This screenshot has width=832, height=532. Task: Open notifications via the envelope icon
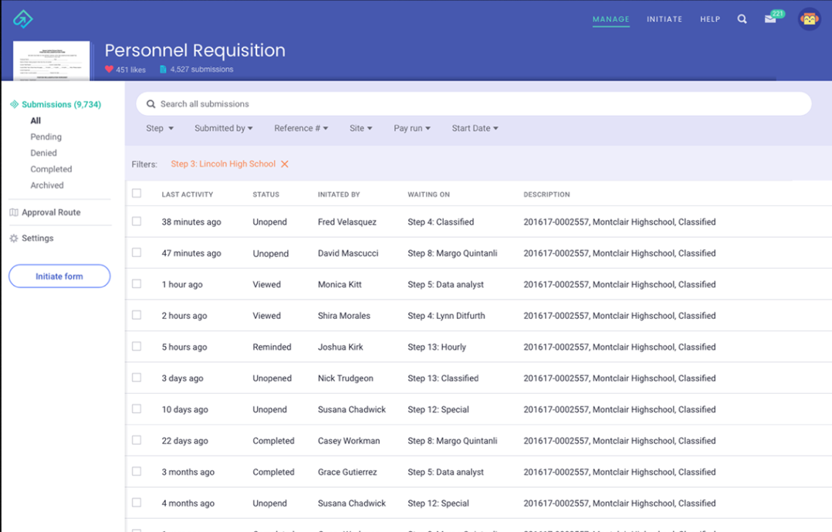click(769, 19)
